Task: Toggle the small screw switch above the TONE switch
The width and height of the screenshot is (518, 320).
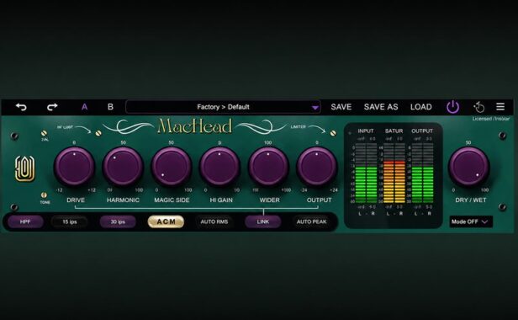Action: (x=44, y=133)
